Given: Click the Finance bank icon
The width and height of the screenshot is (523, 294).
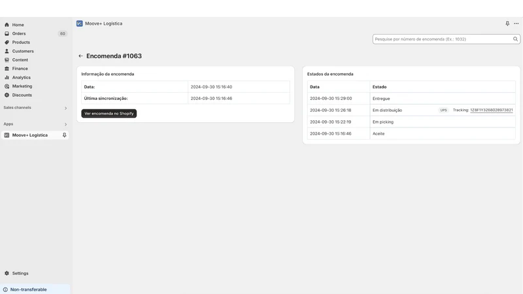Looking at the screenshot, I should [x=7, y=69].
